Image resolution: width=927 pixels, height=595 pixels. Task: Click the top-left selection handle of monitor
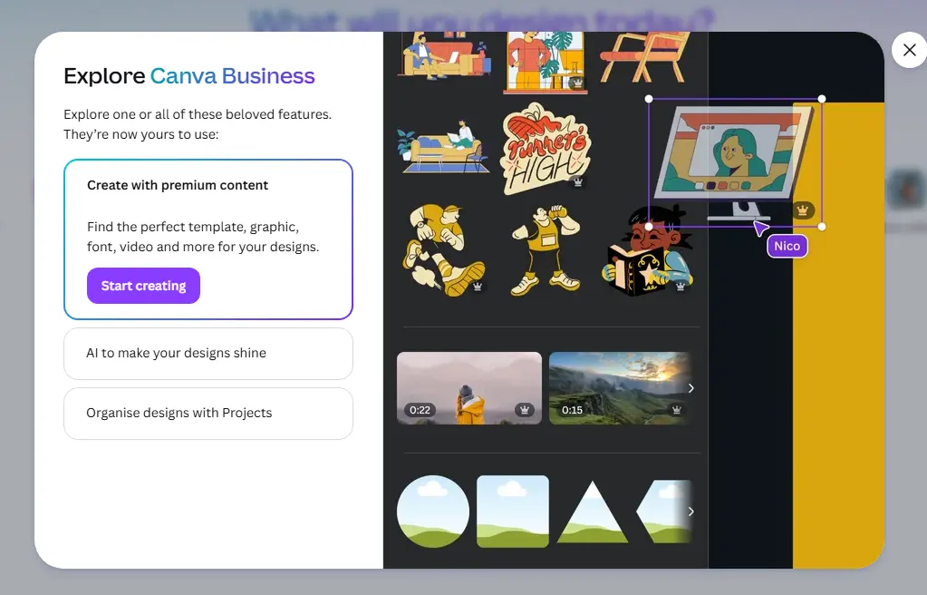point(649,99)
